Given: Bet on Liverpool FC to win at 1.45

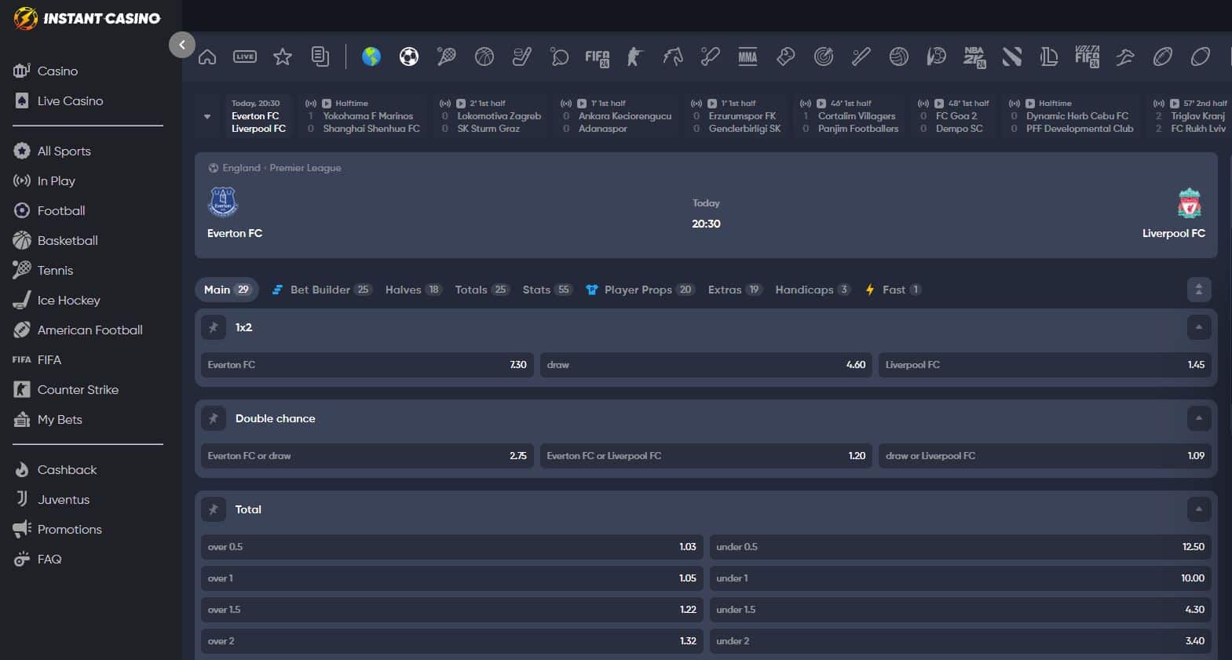Looking at the screenshot, I should 1045,365.
